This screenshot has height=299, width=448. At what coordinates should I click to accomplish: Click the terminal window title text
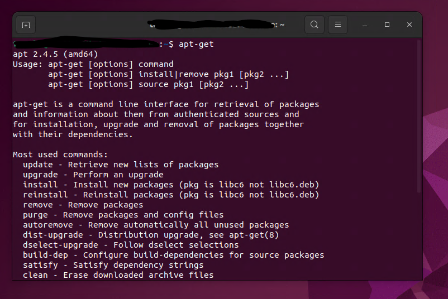click(217, 25)
